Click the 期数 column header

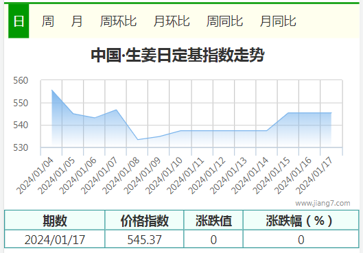click(x=55, y=220)
